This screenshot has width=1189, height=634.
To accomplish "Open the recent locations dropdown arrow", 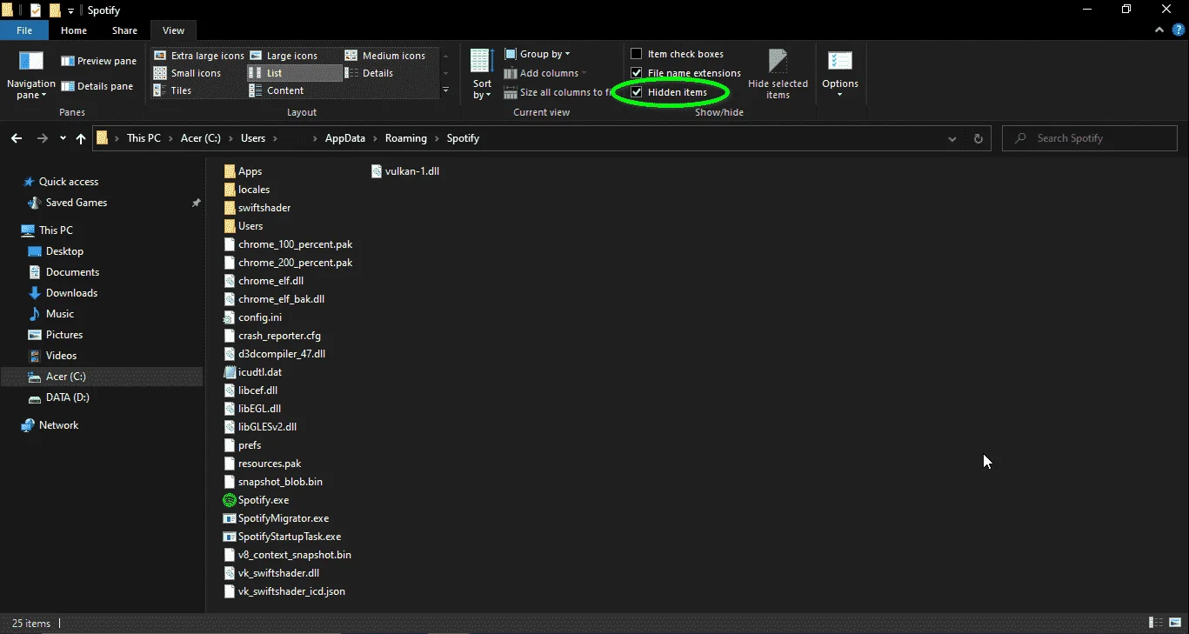I will coord(63,138).
